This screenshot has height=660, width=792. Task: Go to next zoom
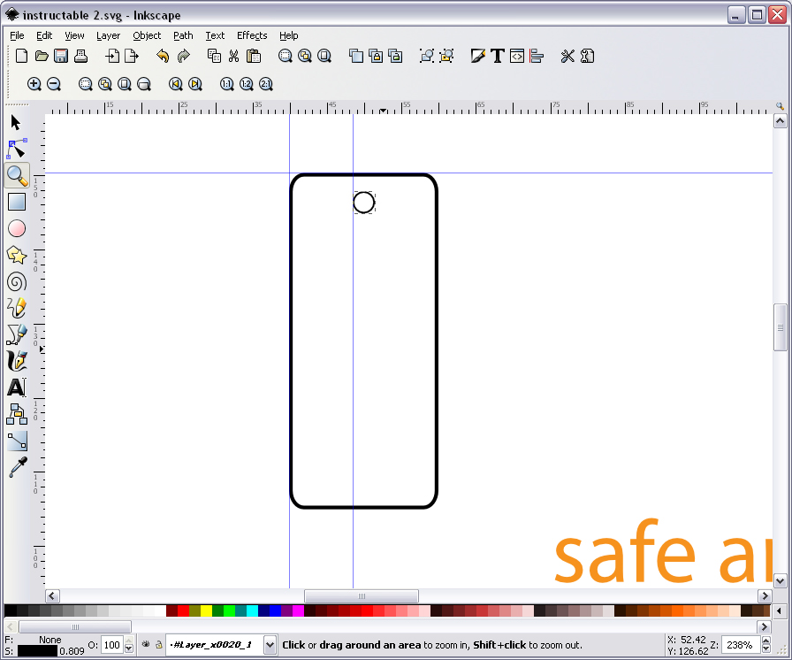tap(195, 84)
